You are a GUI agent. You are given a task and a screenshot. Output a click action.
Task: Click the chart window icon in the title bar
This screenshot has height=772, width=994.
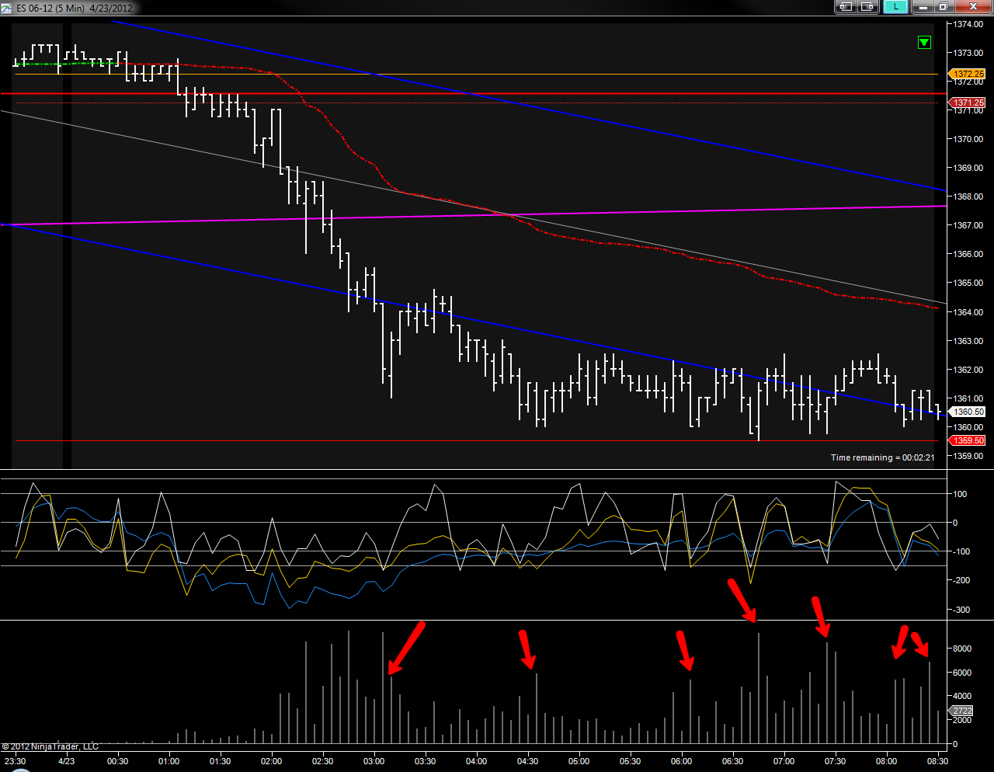(x=6, y=8)
